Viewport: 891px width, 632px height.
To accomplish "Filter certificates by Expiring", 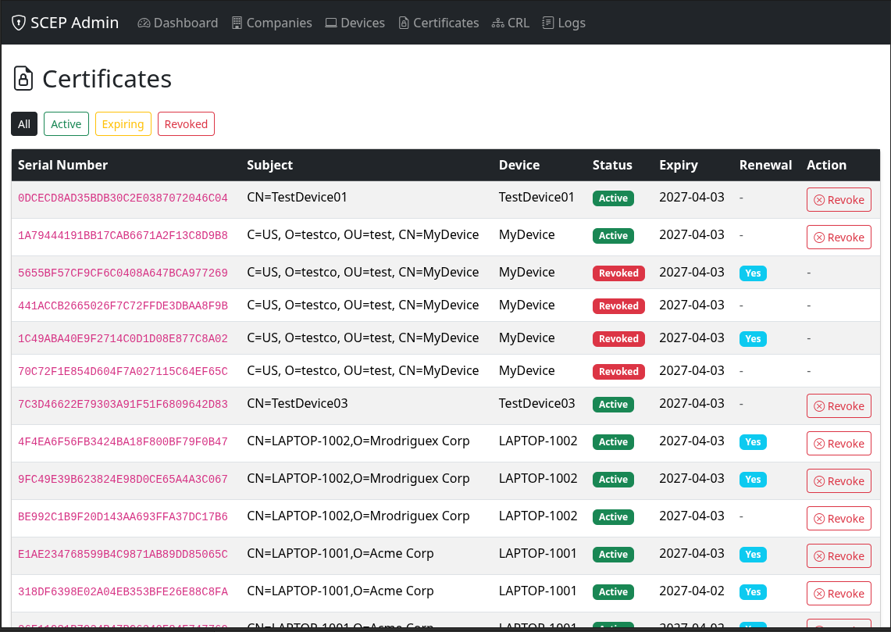I will (123, 124).
